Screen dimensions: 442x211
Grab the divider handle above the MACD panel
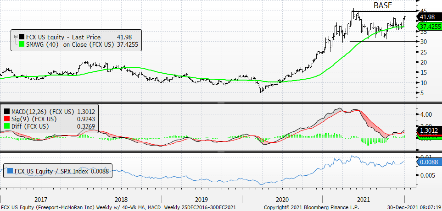pos(221,103)
